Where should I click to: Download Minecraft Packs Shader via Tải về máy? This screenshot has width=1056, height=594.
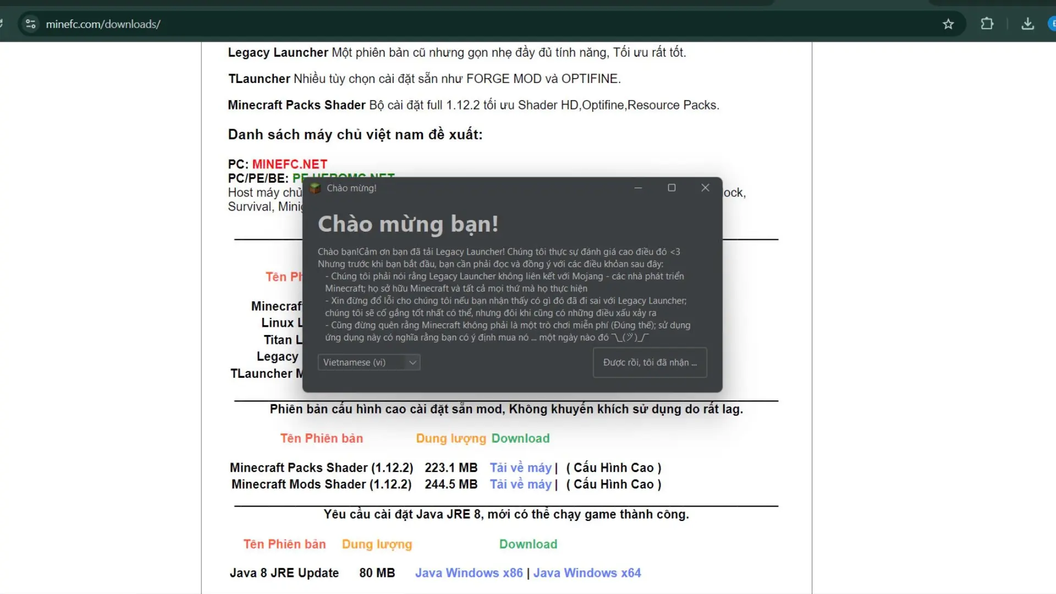(x=520, y=468)
